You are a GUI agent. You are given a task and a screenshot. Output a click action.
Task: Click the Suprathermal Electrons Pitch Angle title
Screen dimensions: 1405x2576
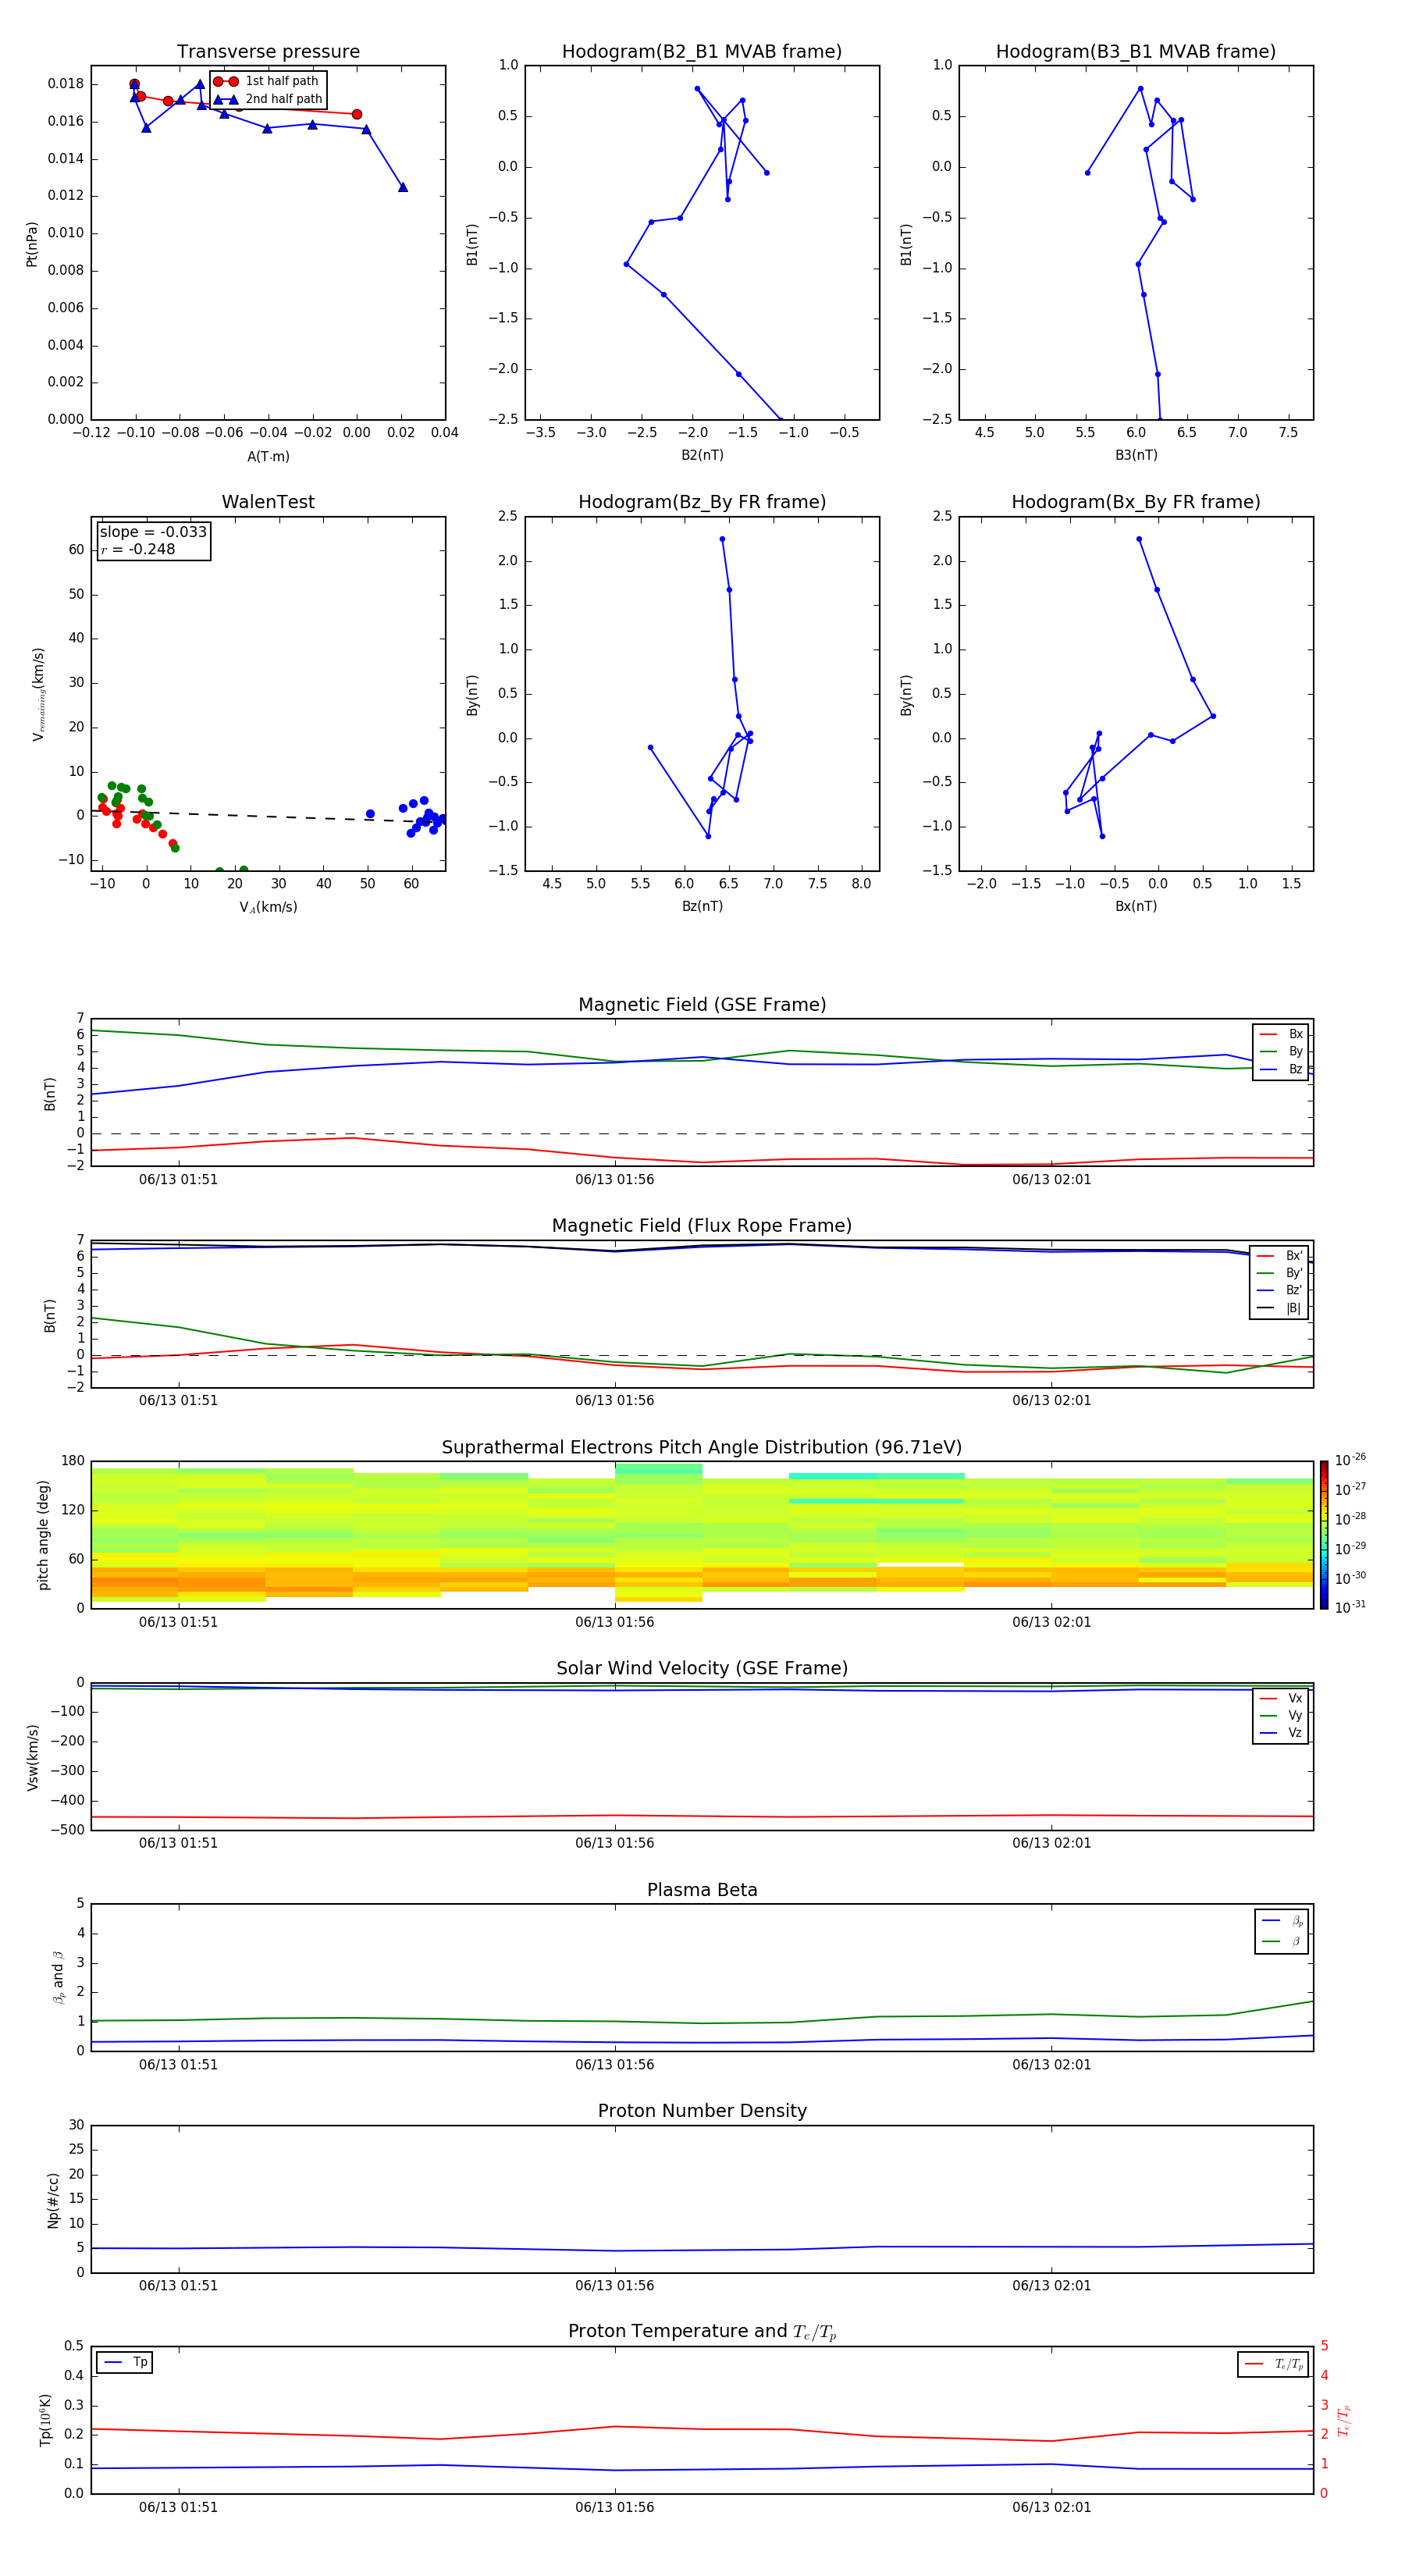coord(702,1448)
